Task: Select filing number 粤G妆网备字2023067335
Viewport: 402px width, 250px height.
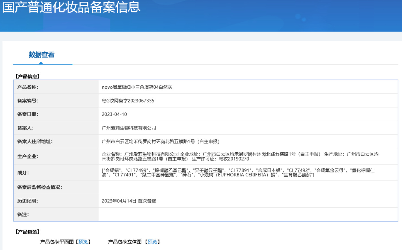Action: (x=128, y=101)
